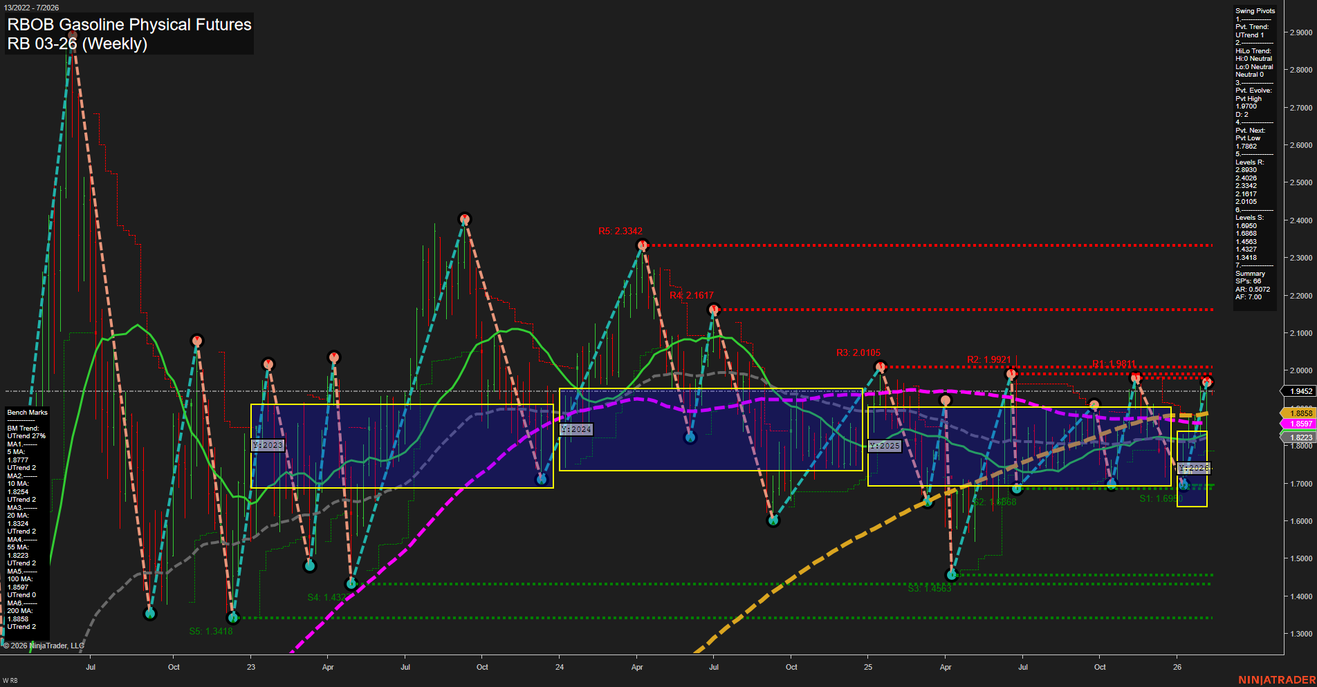Select the pivot high marker at R4: 2.1617
Image resolution: width=1317 pixels, height=687 pixels.
(x=714, y=309)
